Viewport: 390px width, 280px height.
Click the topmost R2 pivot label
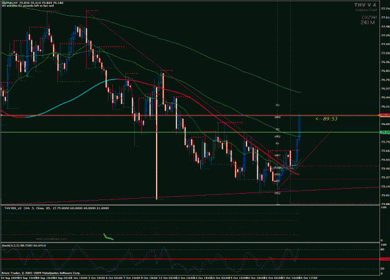[x=278, y=105]
